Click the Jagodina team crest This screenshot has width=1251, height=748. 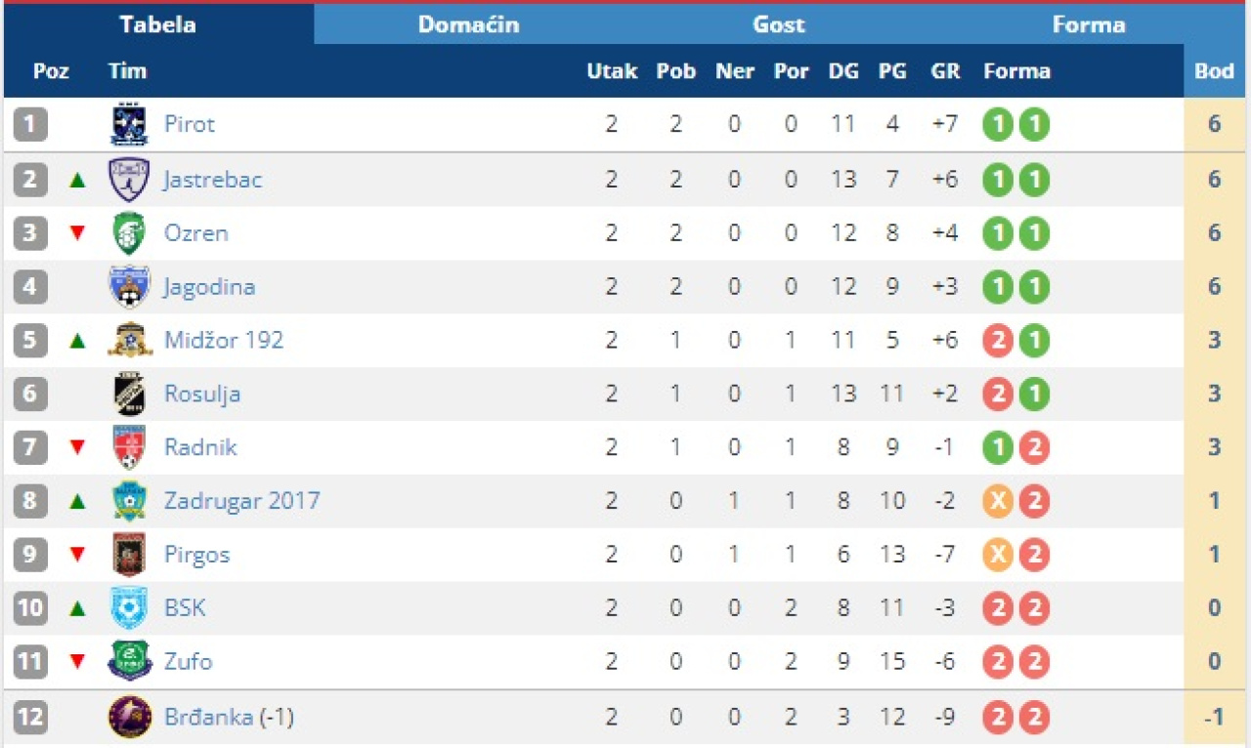(129, 287)
